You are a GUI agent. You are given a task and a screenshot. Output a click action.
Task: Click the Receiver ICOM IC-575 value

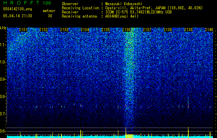tap(138, 12)
